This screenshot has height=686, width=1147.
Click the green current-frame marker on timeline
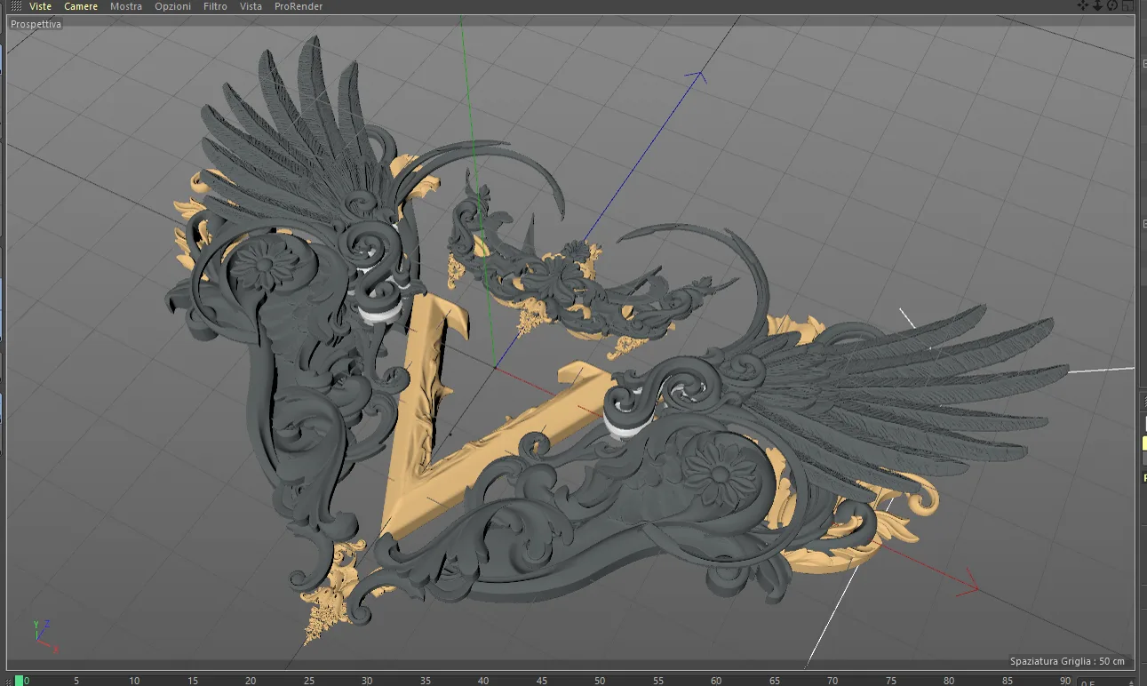19,681
